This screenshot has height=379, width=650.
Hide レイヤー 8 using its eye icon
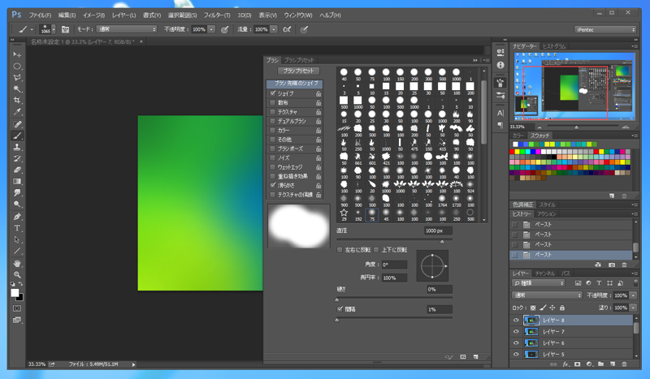[x=516, y=321]
